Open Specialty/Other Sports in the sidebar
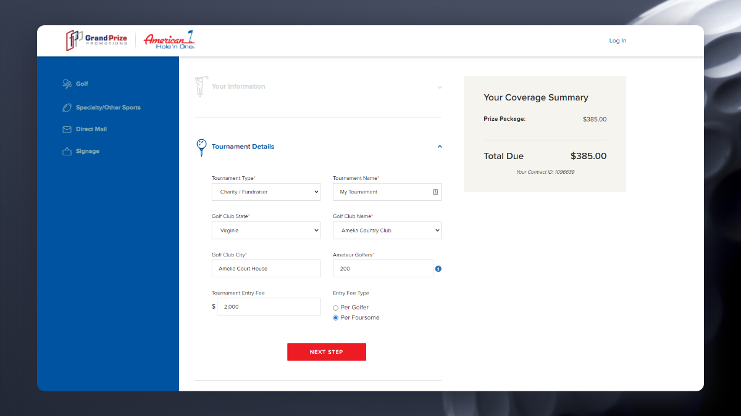741x416 pixels. [108, 108]
